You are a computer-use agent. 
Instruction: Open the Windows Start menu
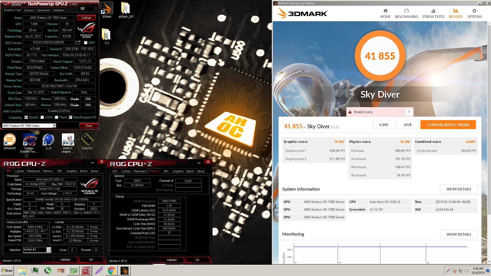pyautogui.click(x=7, y=271)
